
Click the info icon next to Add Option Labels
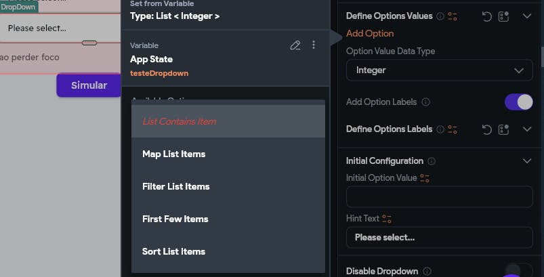(x=425, y=102)
